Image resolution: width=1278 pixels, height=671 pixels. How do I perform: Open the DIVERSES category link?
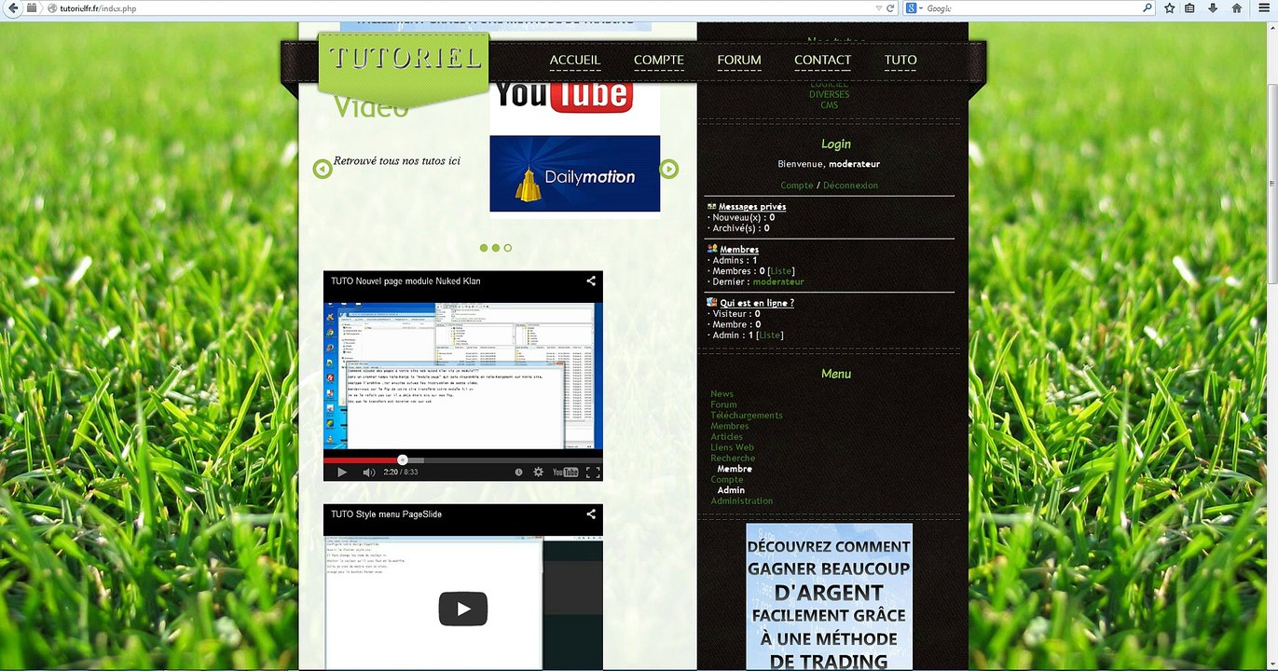pyautogui.click(x=829, y=94)
